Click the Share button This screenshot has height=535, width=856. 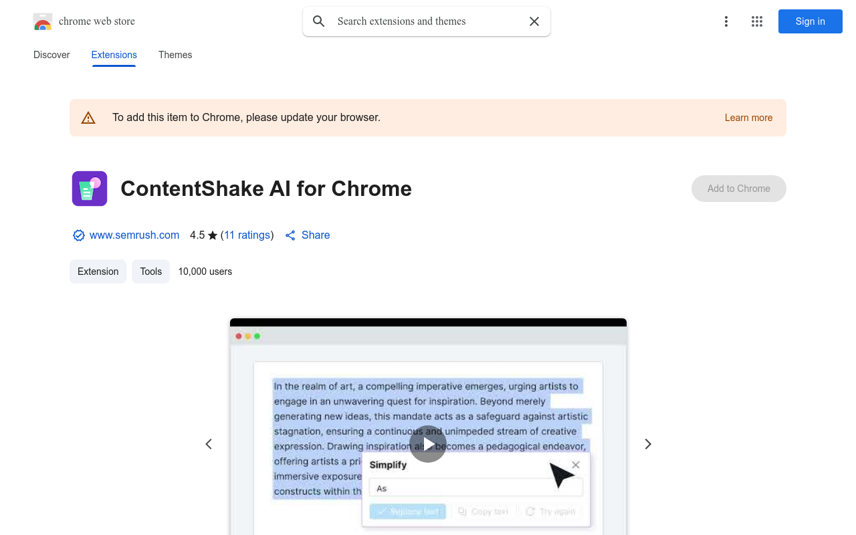[308, 235]
